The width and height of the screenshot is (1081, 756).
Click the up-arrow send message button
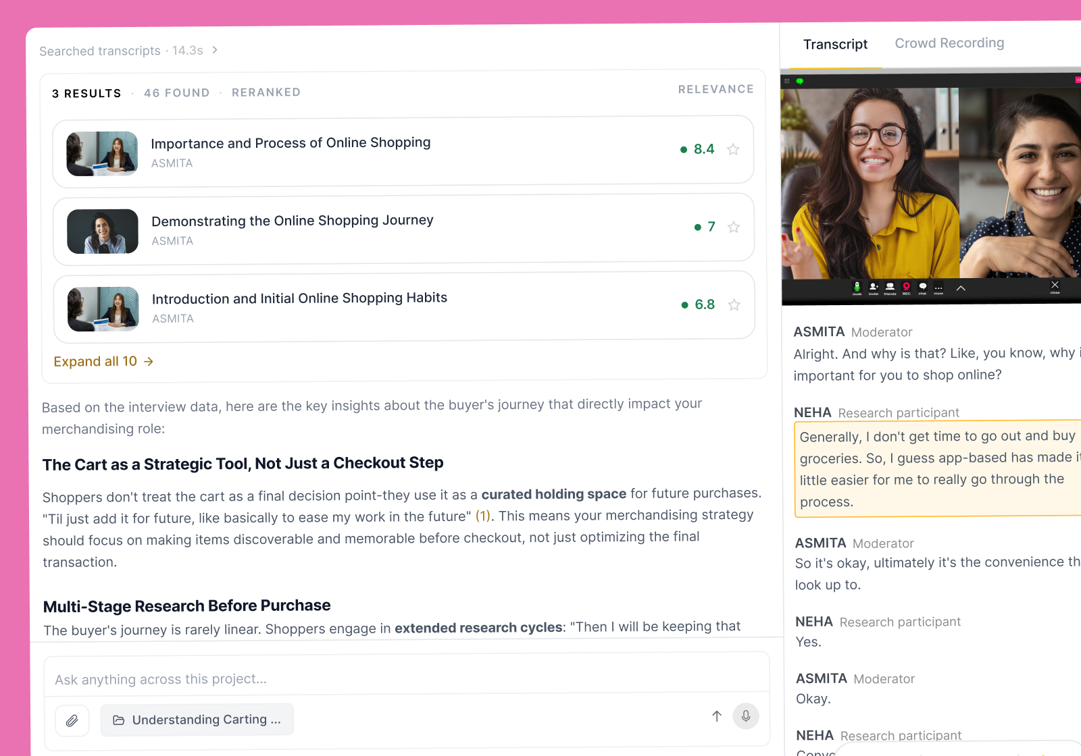(717, 716)
